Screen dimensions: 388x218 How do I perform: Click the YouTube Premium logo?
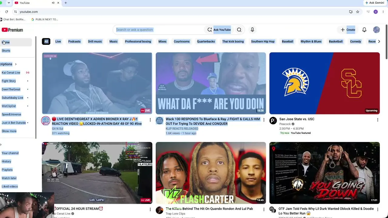point(12,30)
